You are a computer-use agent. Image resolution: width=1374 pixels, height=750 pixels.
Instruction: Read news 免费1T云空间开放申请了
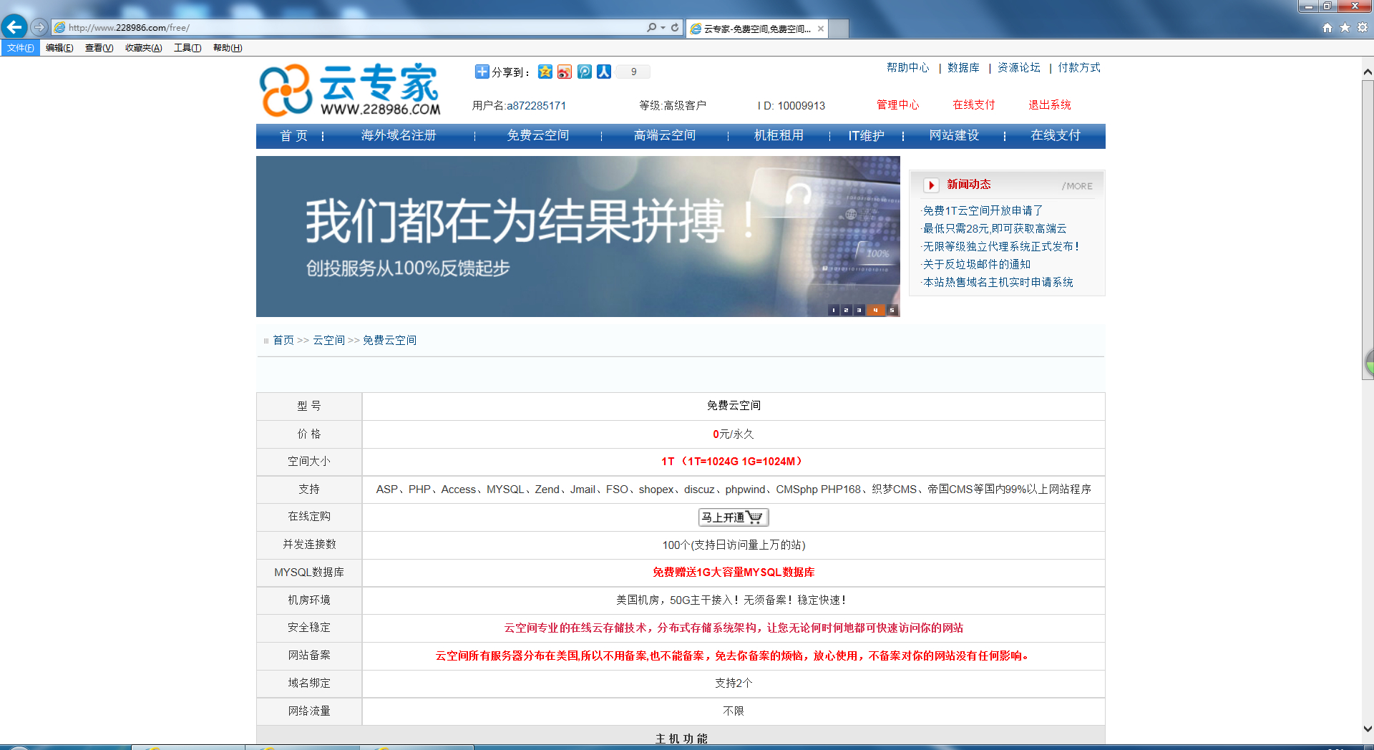[x=983, y=210]
